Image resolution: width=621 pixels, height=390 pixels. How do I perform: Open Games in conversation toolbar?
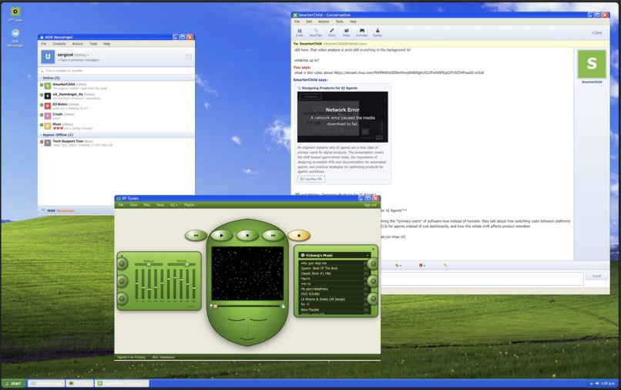pos(378,32)
